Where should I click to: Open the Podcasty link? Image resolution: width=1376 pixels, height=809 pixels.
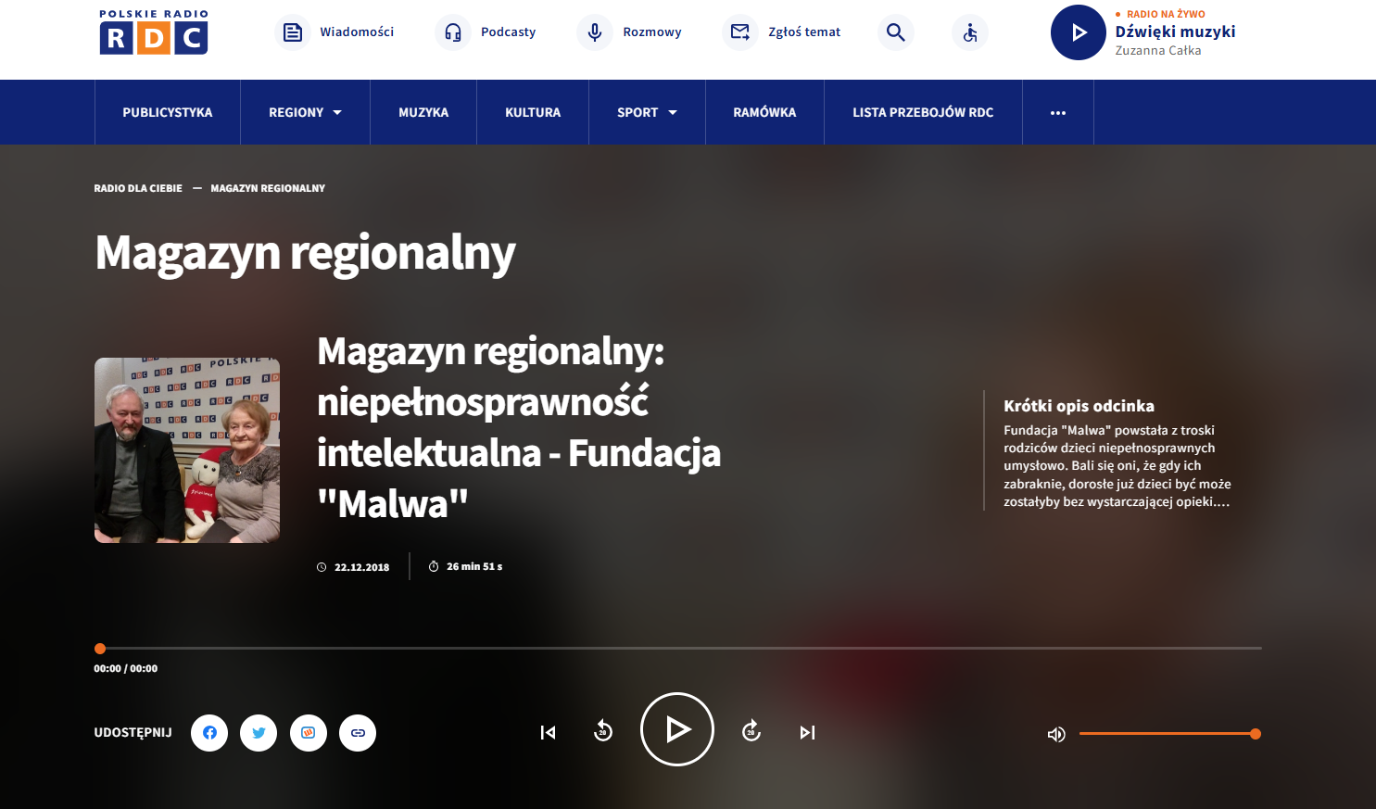coord(486,32)
